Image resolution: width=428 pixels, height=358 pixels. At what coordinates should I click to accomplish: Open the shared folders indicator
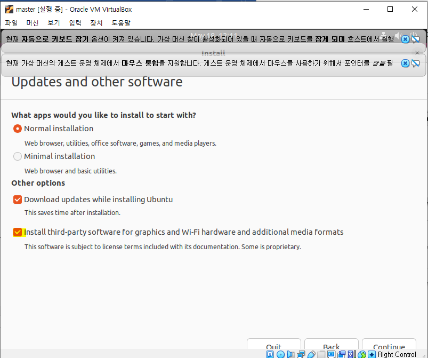(321, 354)
